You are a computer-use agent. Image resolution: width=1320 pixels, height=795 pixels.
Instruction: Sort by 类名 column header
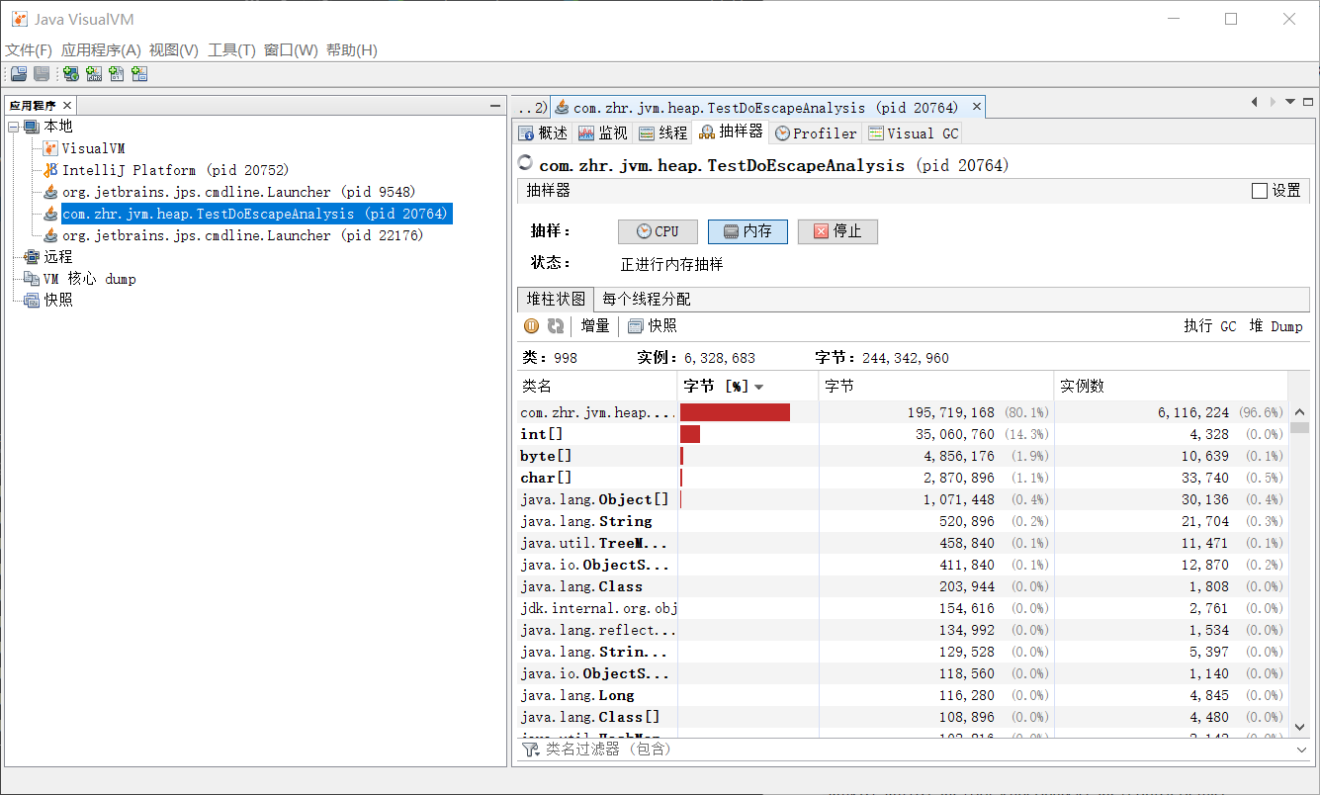596,387
